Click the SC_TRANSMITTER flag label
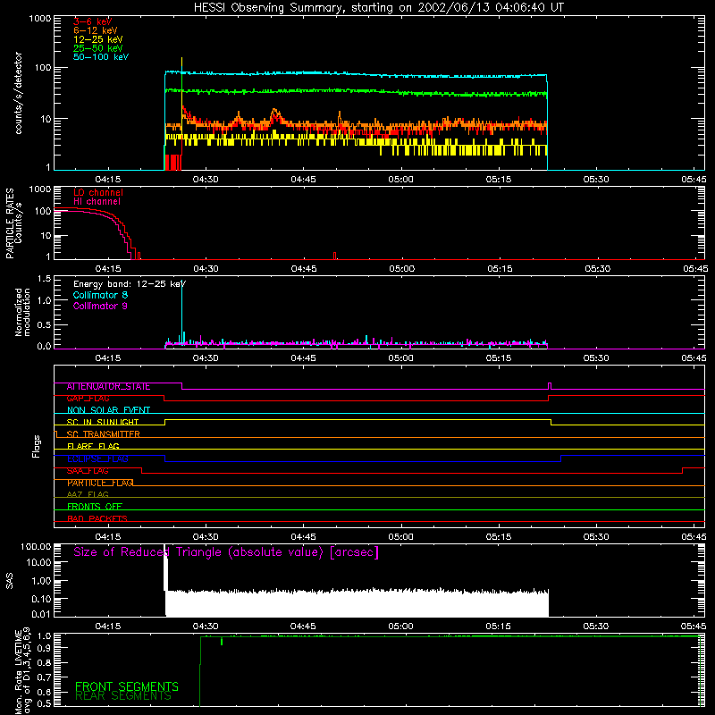This screenshot has width=715, height=715. (x=103, y=434)
